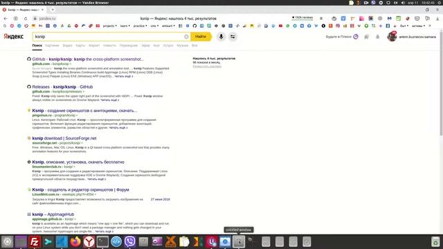443x249 pixels.
Task: Open the GitHub ksnip/ksnip result link
Action: (88, 59)
